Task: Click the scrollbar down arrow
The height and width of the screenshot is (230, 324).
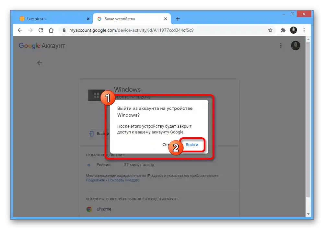Action: tap(308, 214)
